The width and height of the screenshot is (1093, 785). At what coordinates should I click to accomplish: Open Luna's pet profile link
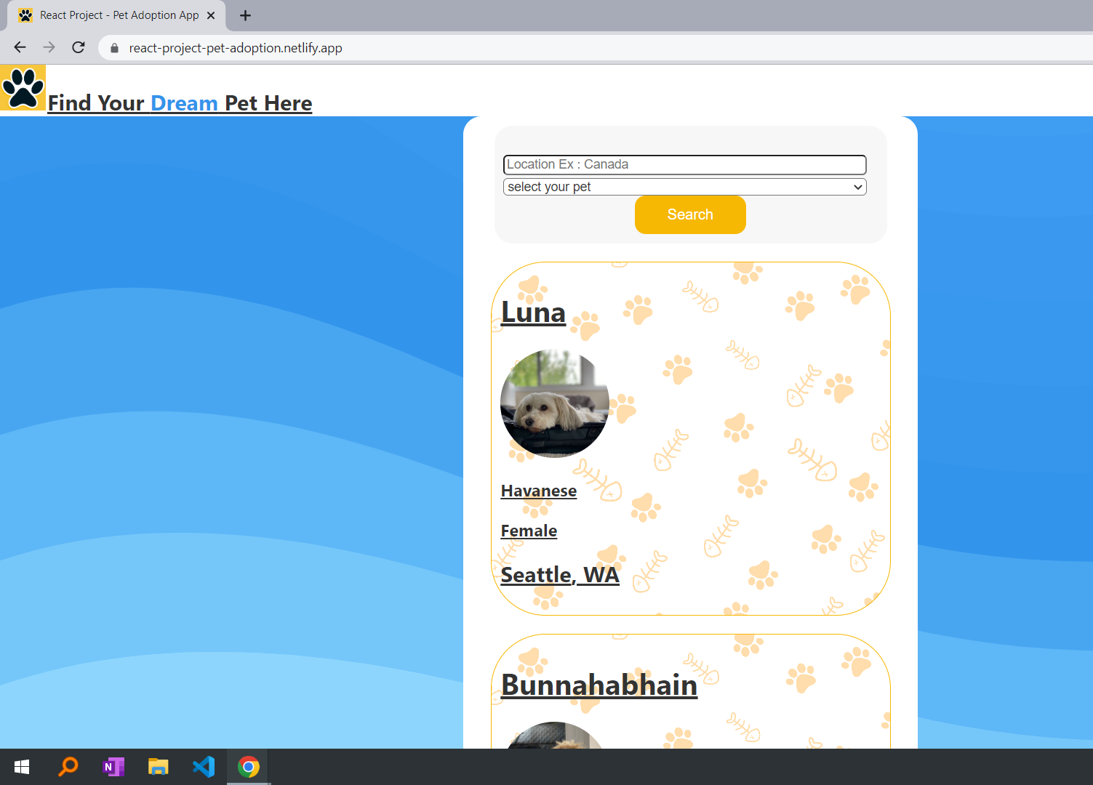[x=533, y=313]
